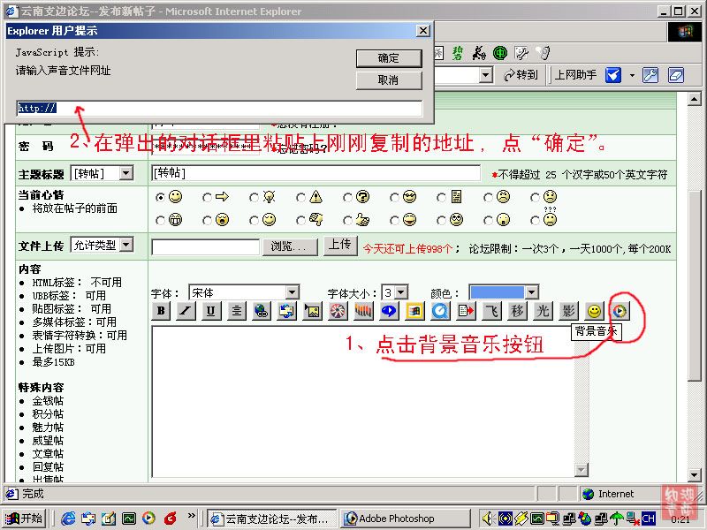Click the background music button in editor toolbar

tap(620, 311)
